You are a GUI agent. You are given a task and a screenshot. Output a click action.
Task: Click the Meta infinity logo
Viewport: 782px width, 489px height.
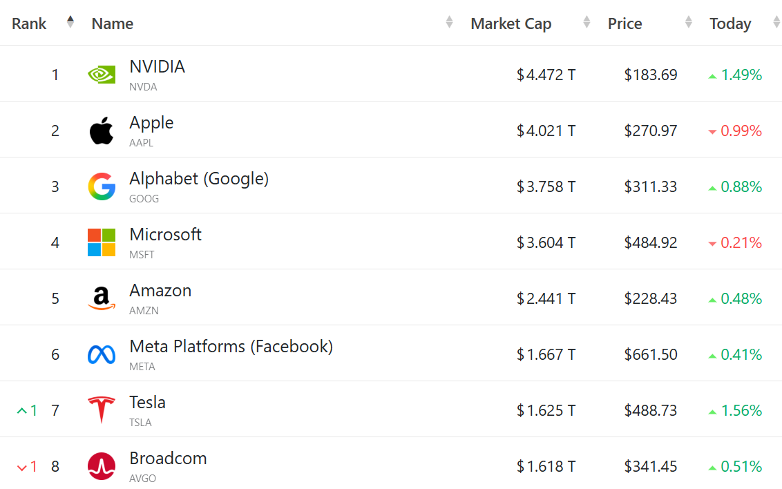[x=102, y=354]
